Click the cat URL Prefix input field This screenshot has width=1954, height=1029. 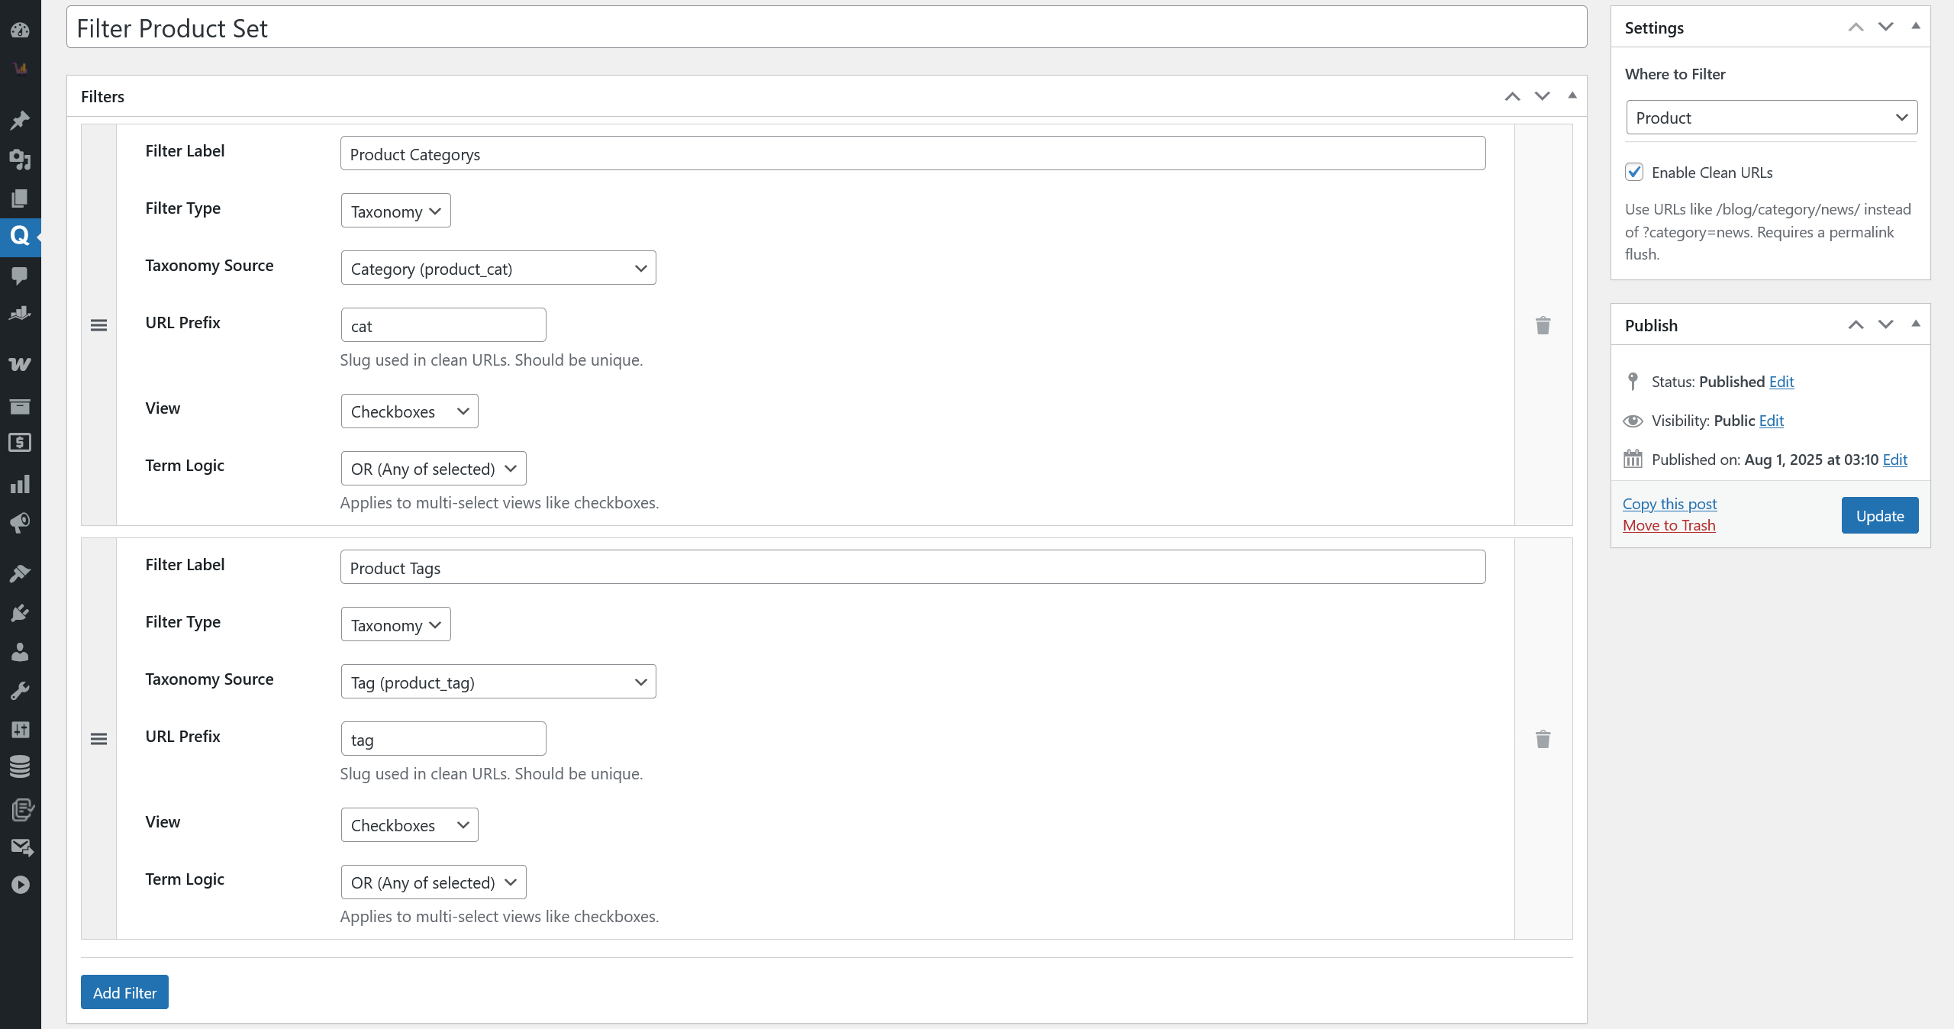443,325
